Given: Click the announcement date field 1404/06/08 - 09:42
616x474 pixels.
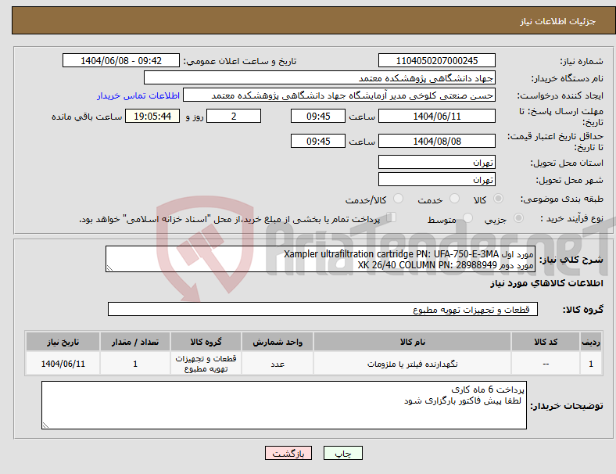Looking at the screenshot, I should click(x=121, y=60).
